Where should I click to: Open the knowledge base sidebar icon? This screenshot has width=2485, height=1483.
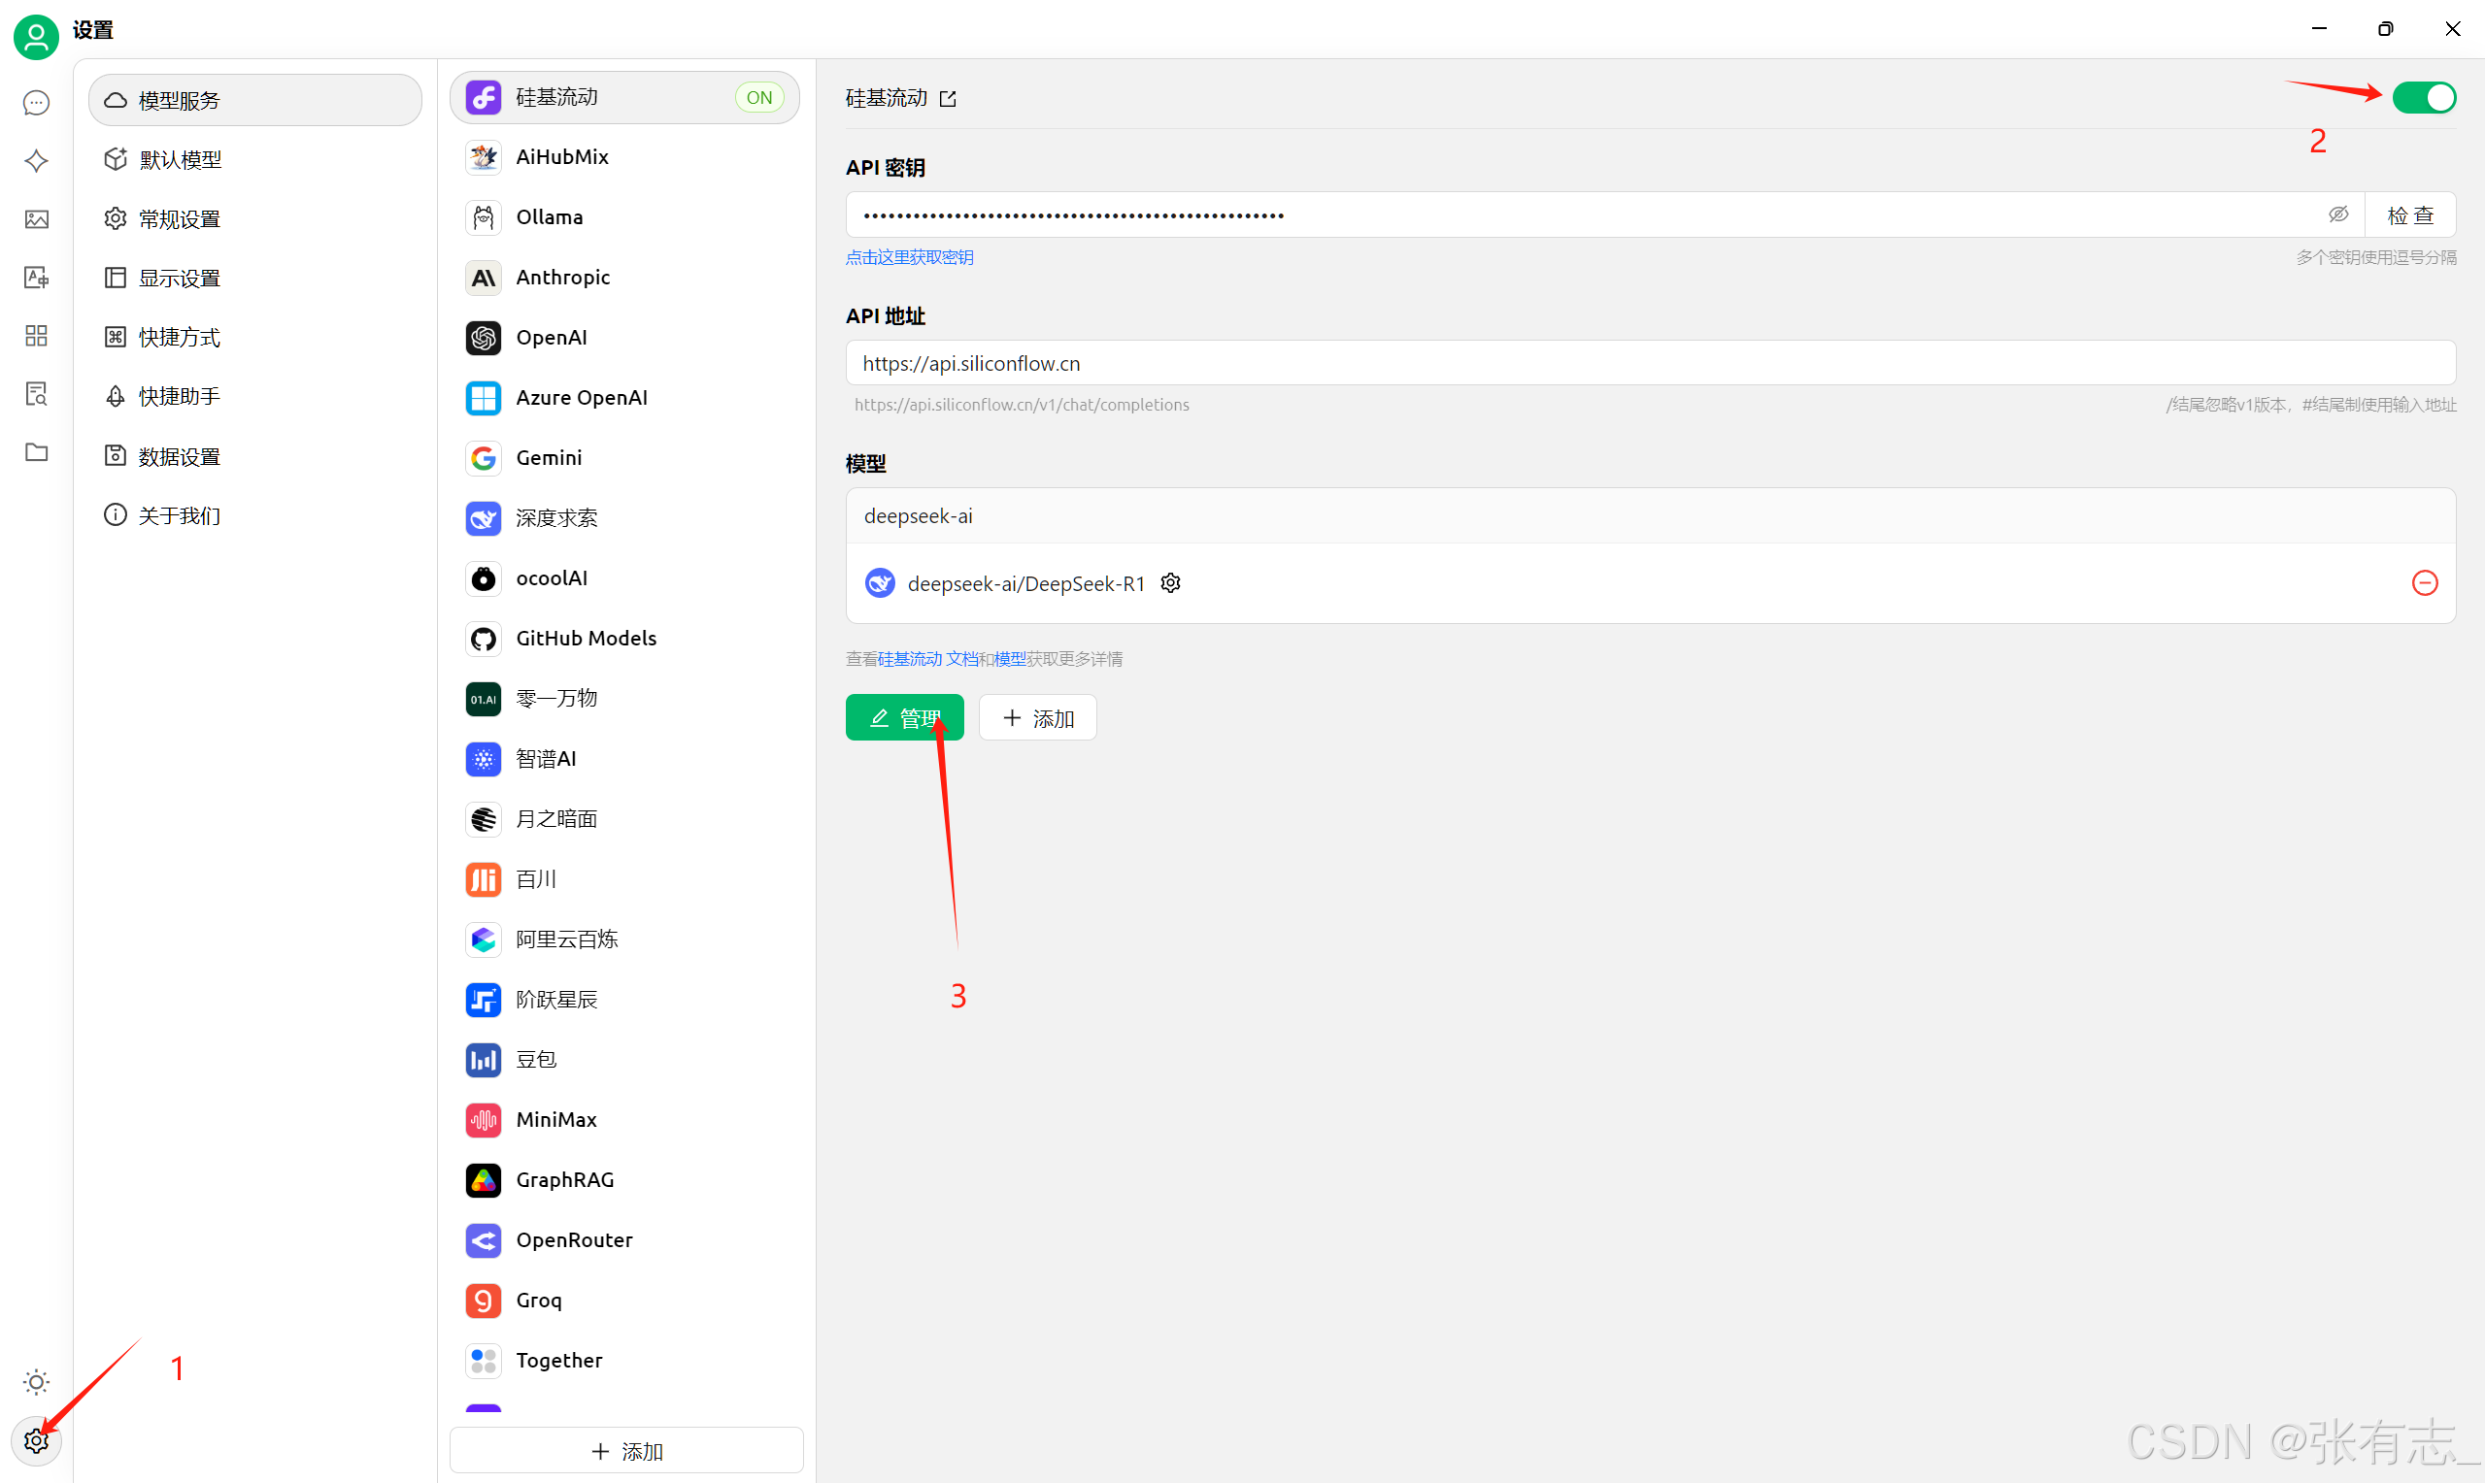[x=36, y=394]
